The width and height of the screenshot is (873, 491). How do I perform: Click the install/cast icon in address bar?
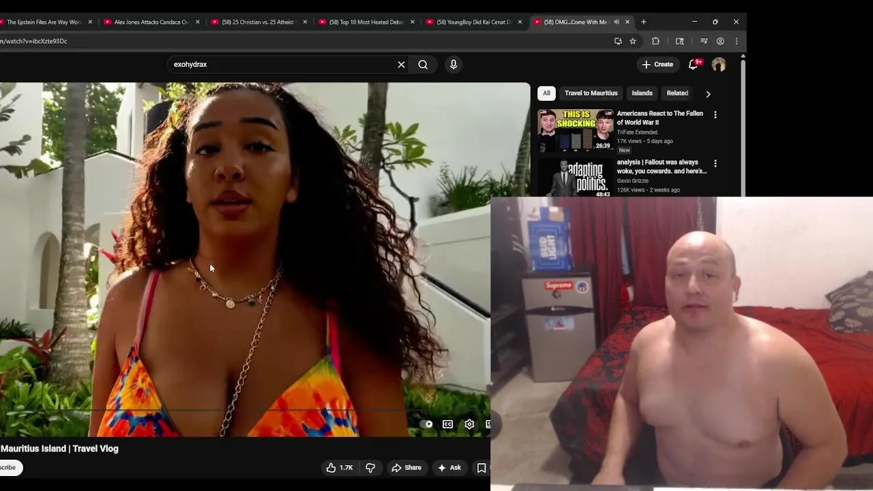618,41
